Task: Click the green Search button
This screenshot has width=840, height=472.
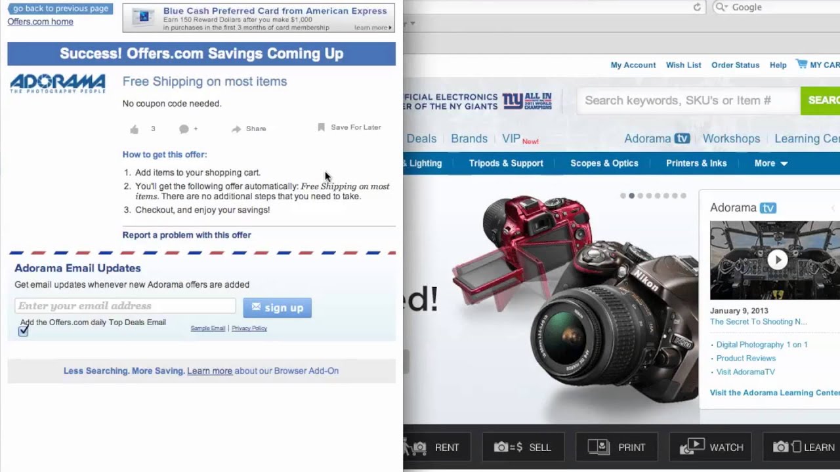Action: point(820,100)
